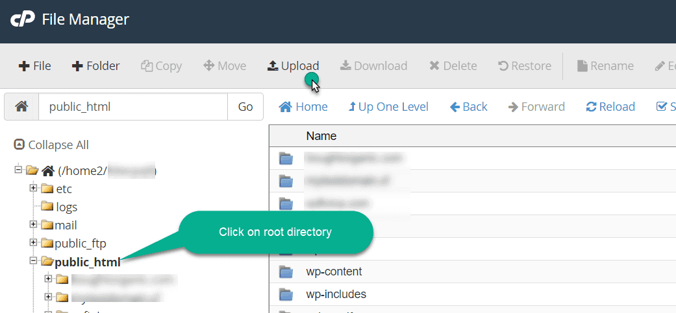
Task: Click the Rename toolbar button
Action: [605, 66]
